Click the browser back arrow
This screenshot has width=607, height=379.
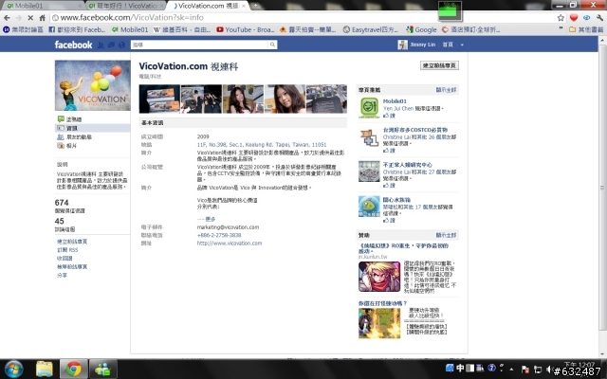coord(7,18)
